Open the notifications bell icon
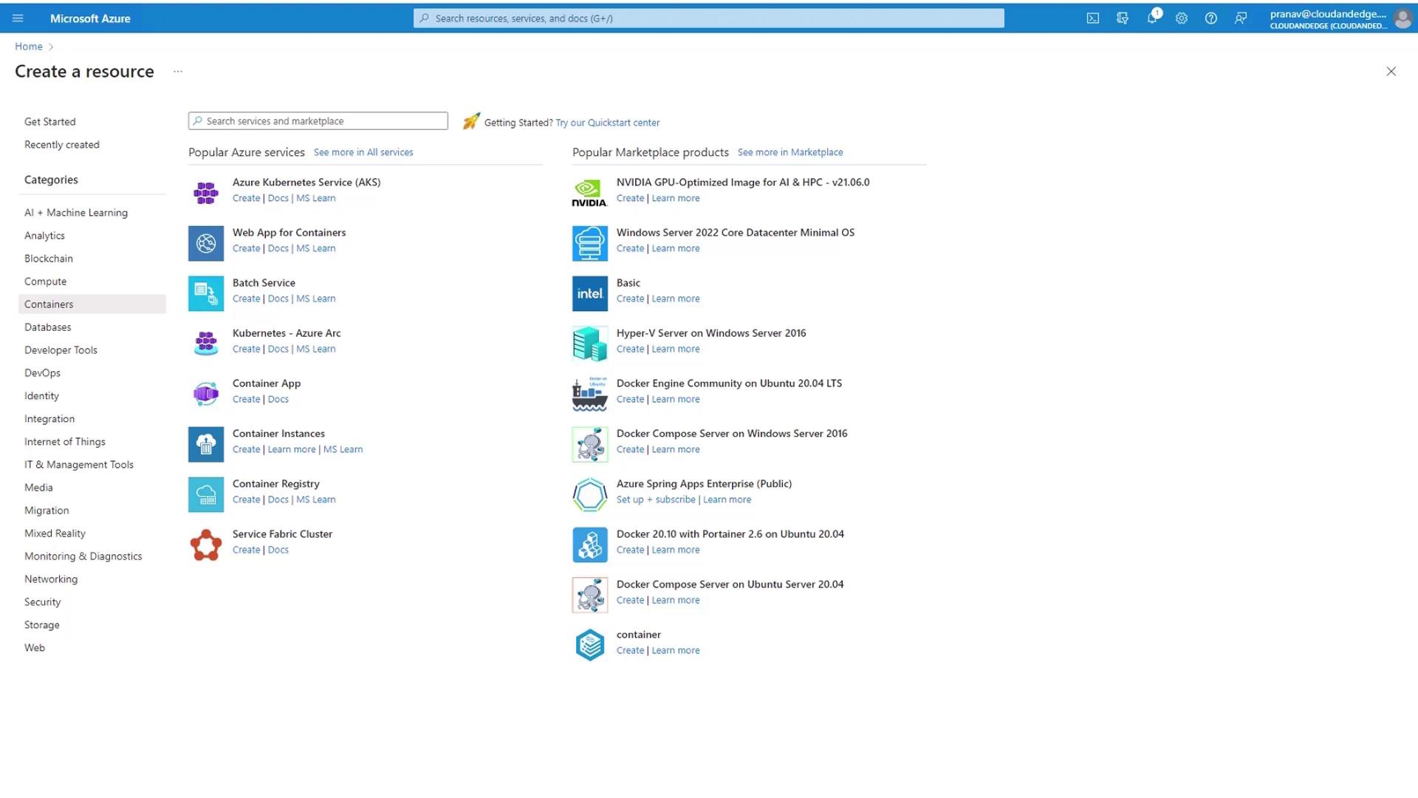Image resolution: width=1418 pixels, height=798 pixels. click(1152, 18)
